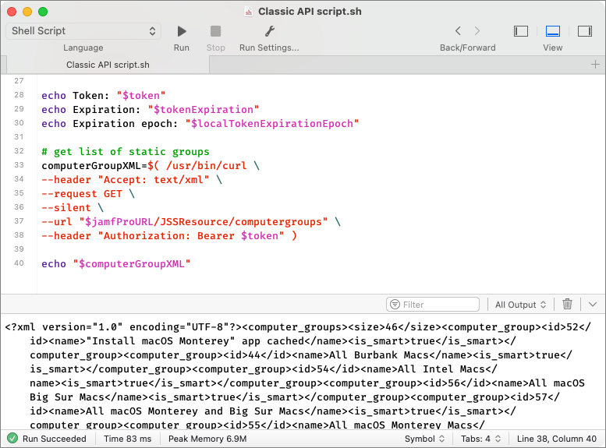Go back with the left chevron
Image resolution: width=606 pixels, height=448 pixels.
(458, 31)
